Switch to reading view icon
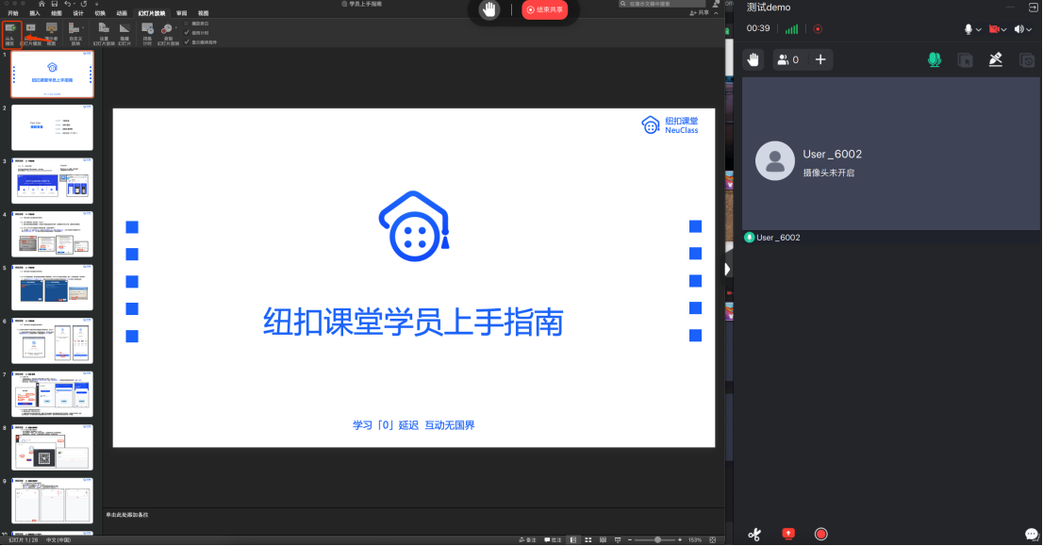This screenshot has height=546, width=1043. click(x=603, y=540)
